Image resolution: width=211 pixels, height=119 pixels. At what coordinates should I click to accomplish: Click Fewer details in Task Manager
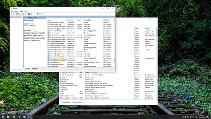coord(65,102)
